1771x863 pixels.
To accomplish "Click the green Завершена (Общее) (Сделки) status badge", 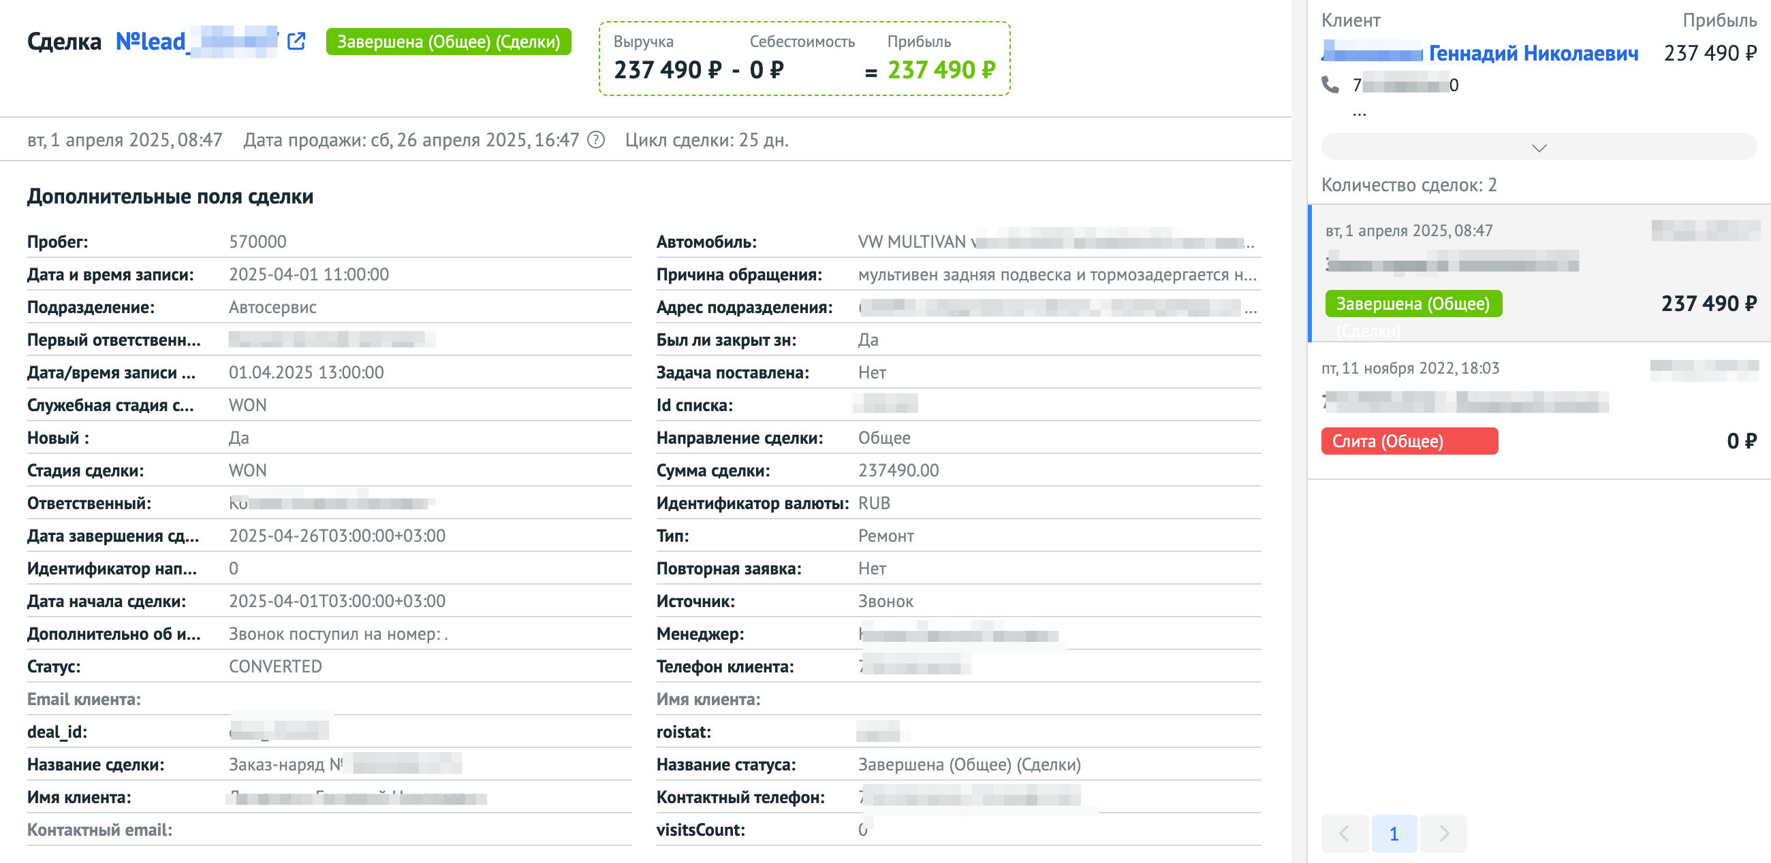I will point(448,42).
